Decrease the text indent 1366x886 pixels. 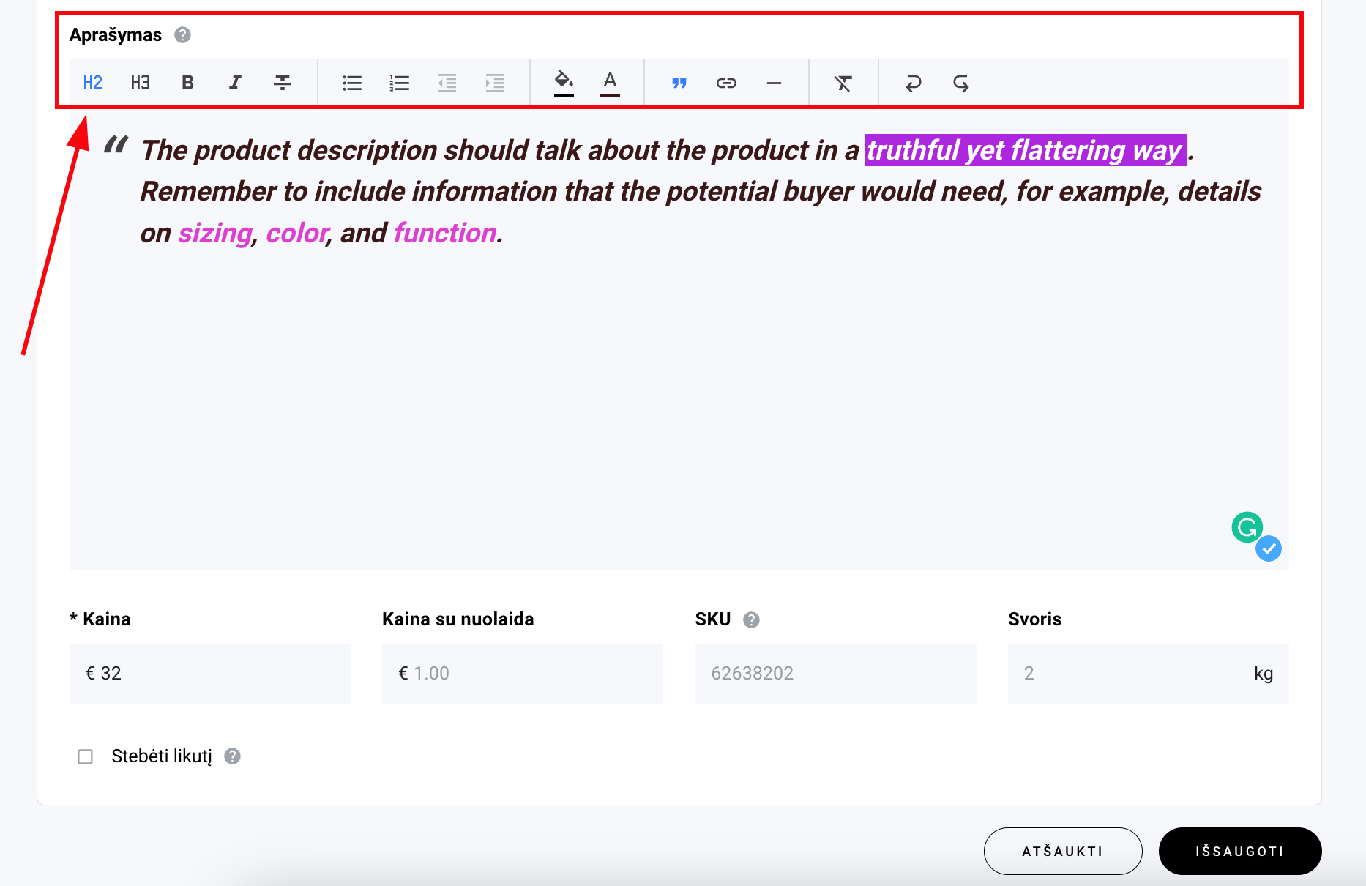[x=447, y=83]
